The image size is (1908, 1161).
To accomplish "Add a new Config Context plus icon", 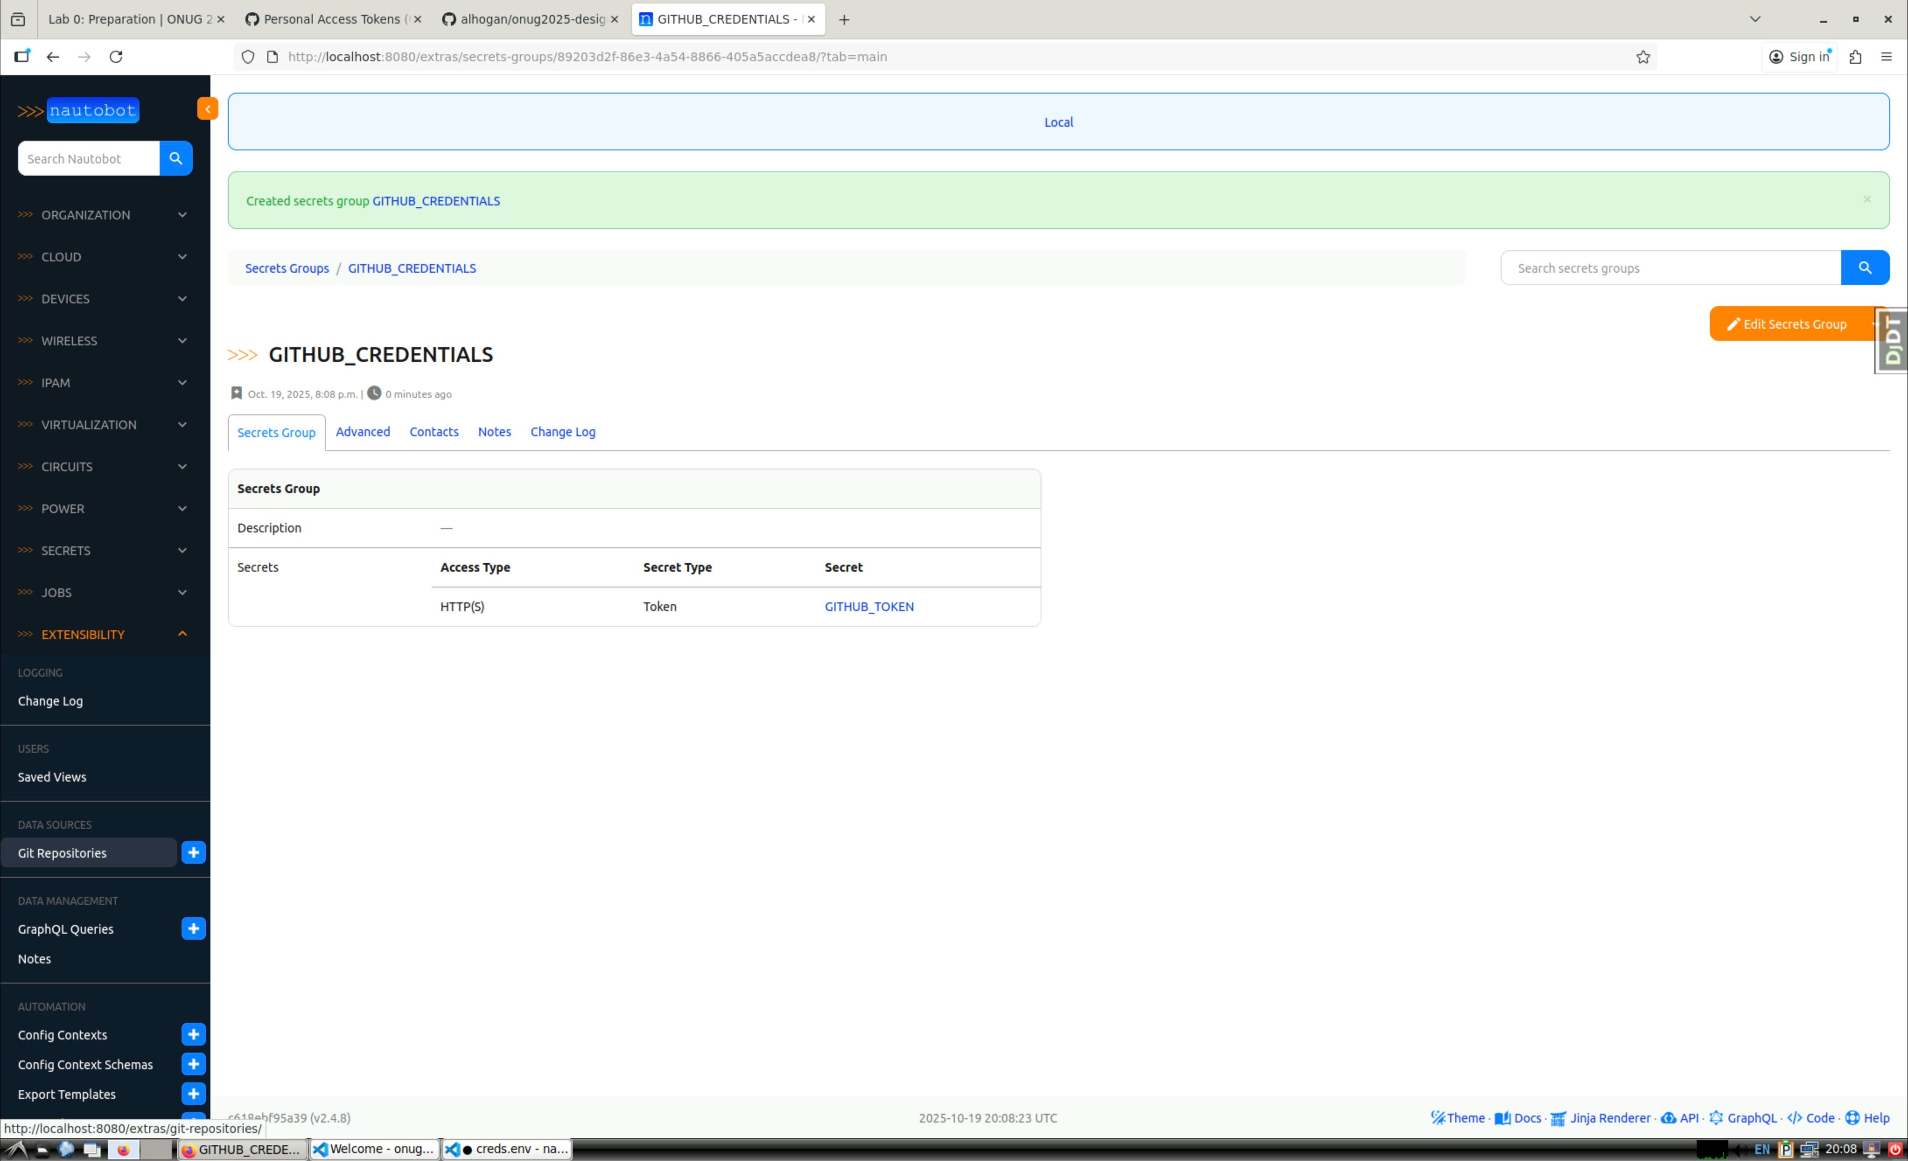I will coord(194,1035).
